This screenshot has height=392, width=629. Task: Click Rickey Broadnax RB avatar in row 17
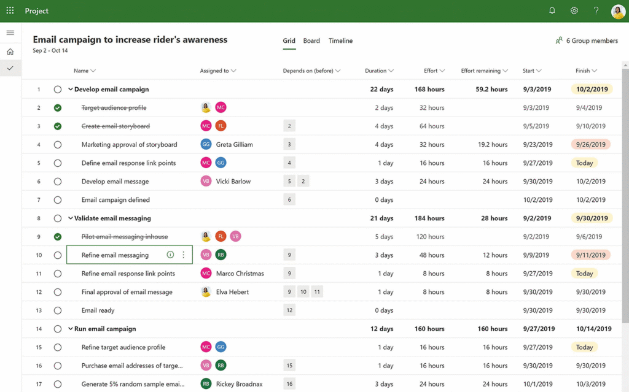206,384
